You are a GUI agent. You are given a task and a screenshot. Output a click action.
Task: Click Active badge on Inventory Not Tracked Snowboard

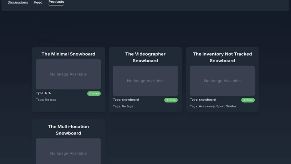(248, 100)
